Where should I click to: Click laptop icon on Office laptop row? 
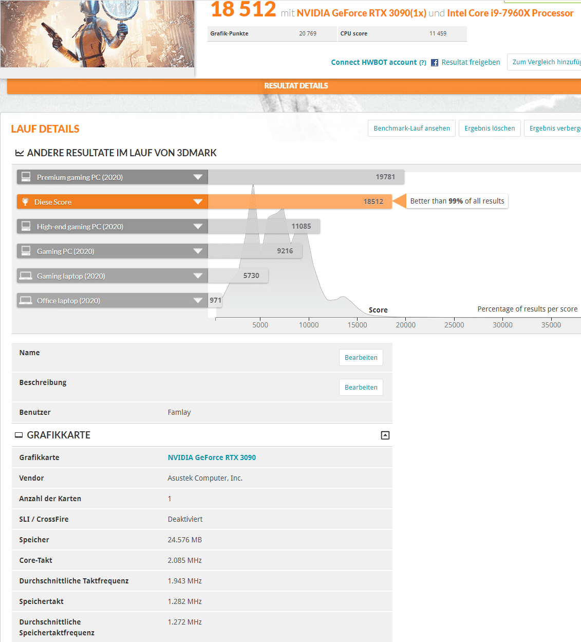click(26, 300)
